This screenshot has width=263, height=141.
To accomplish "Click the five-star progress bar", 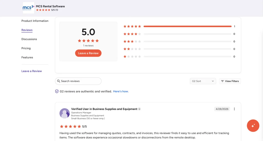I will 187,26.
